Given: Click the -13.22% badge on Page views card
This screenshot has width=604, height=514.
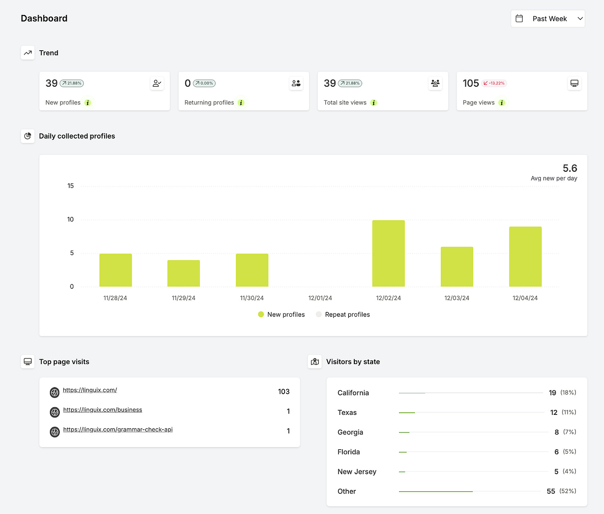Looking at the screenshot, I should coord(494,83).
